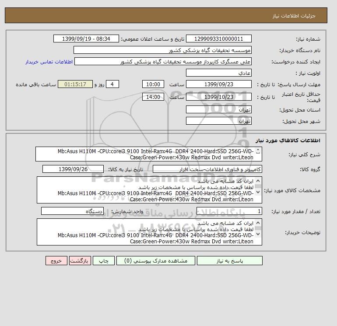Click the delivery province field تهران

pyautogui.click(x=218, y=109)
